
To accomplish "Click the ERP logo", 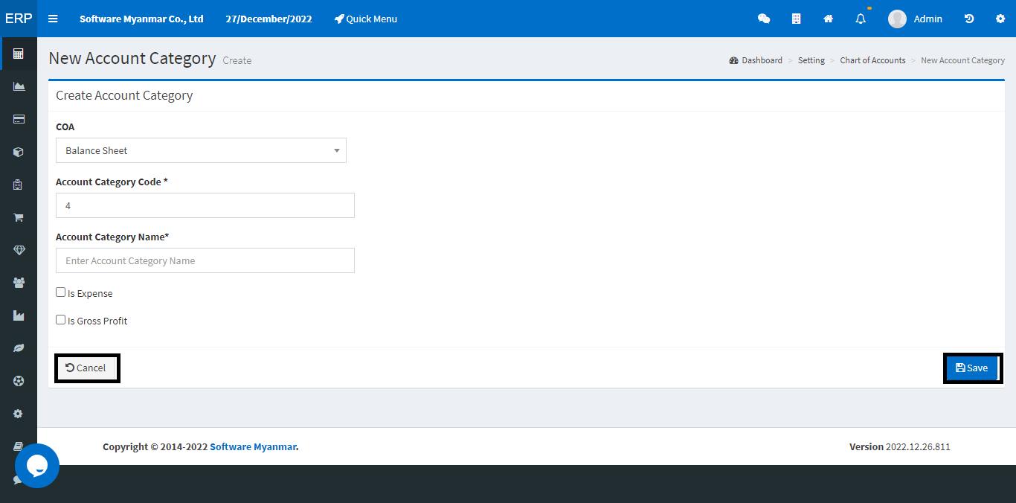I will click(x=19, y=19).
